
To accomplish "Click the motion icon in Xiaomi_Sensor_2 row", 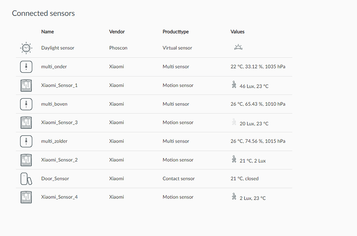I will [x=234, y=159].
